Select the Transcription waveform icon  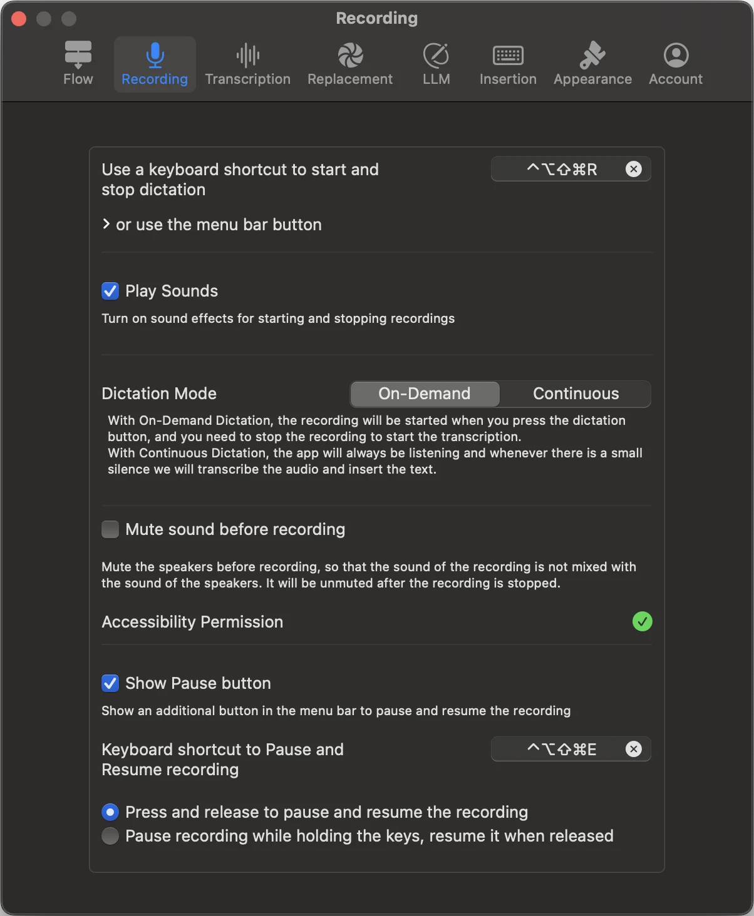pyautogui.click(x=248, y=56)
